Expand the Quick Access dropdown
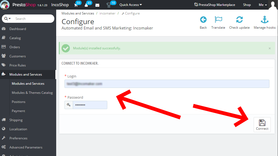 (131, 5)
